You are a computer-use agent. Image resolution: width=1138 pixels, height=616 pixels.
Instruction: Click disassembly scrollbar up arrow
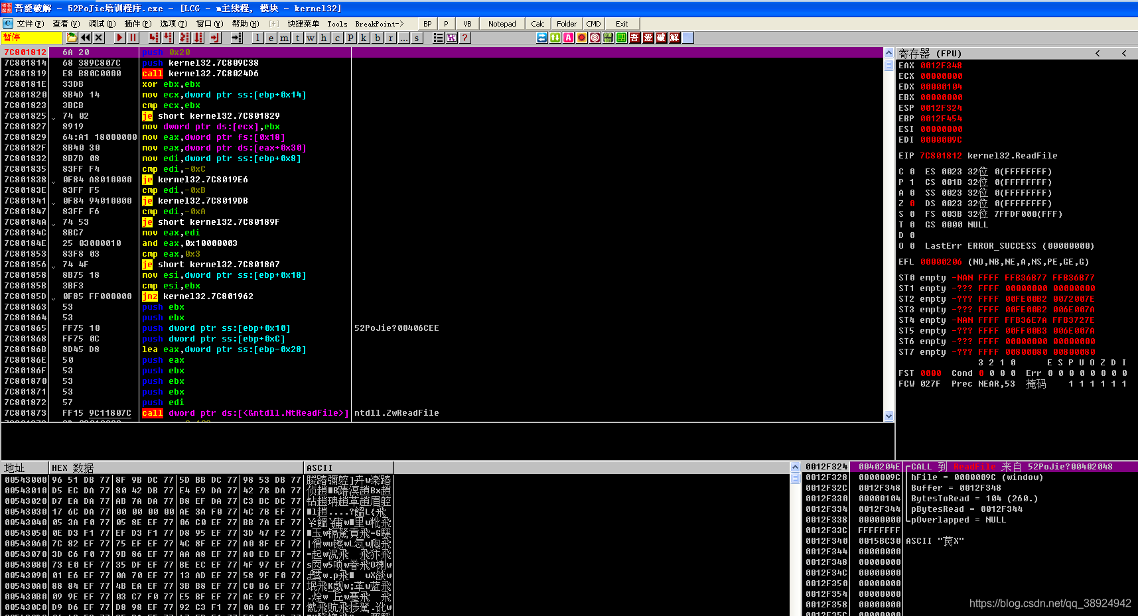[889, 52]
